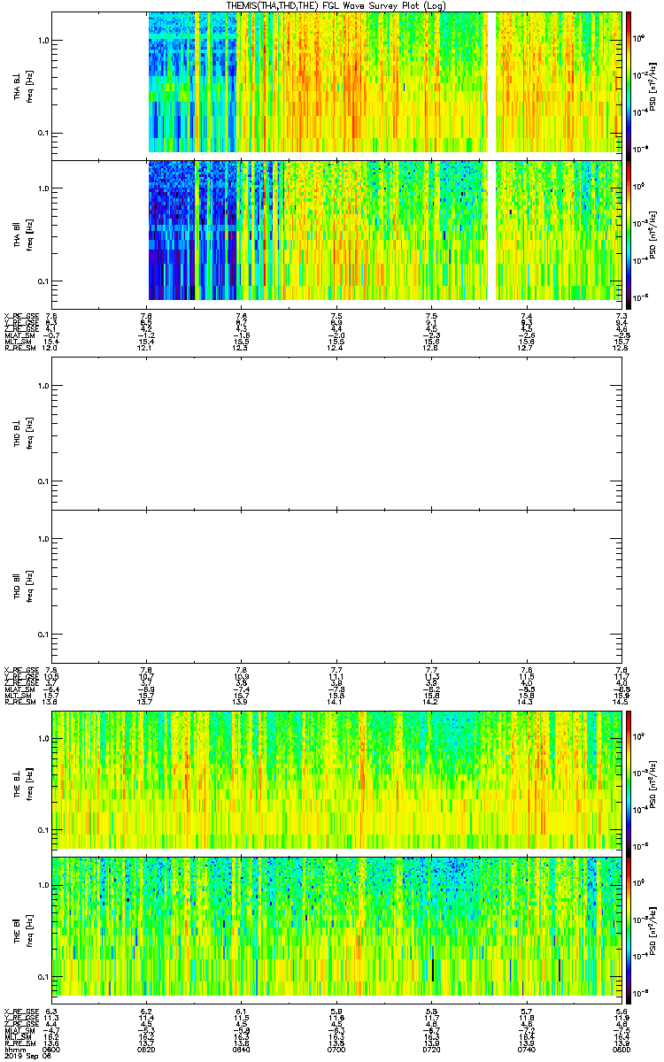This screenshot has width=664, height=1062.
Task: Click the 0720 time tick label
Action: point(431,1048)
